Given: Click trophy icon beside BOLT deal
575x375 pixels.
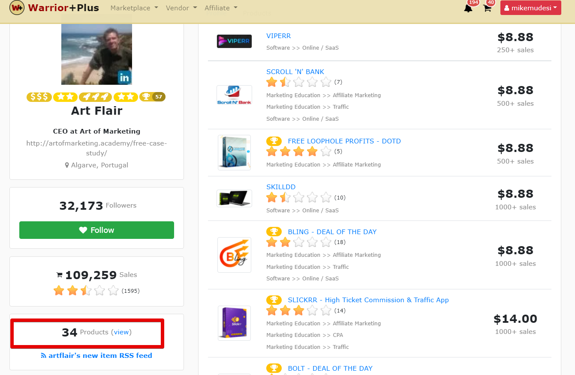Looking at the screenshot, I should coord(274,368).
